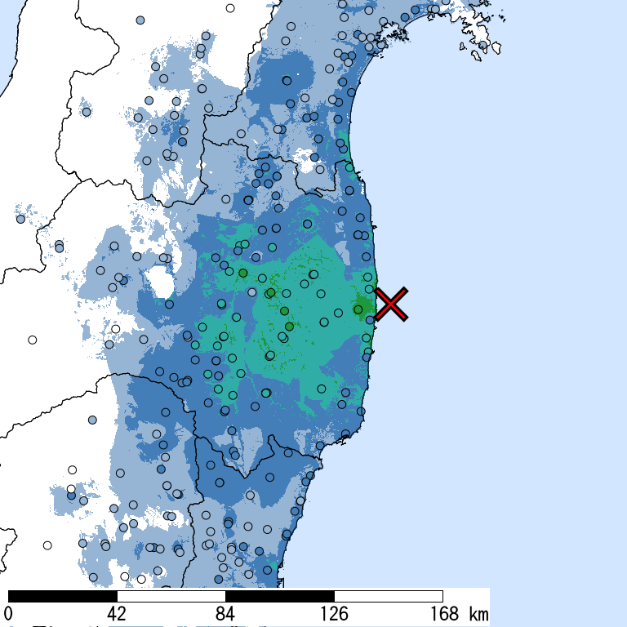Select the blue station circle in the top-left corner area

(x=140, y=20)
